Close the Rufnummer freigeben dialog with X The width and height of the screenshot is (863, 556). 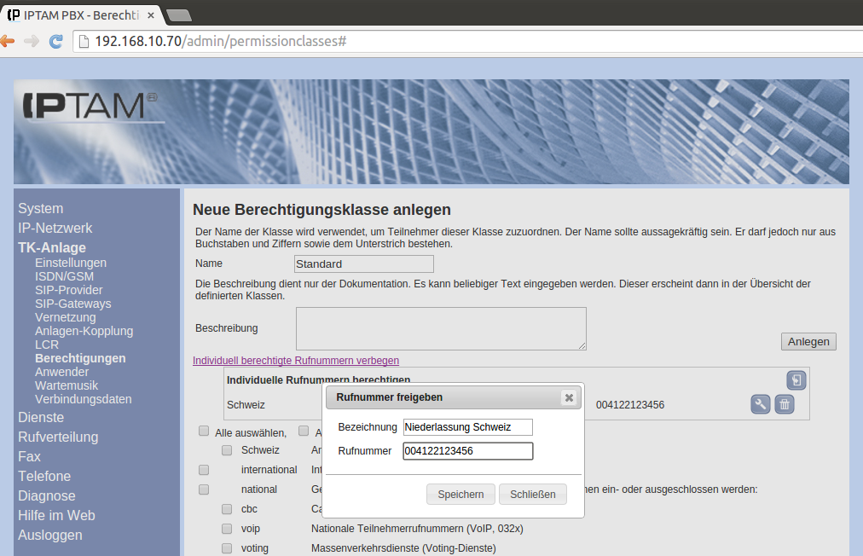pyautogui.click(x=569, y=397)
